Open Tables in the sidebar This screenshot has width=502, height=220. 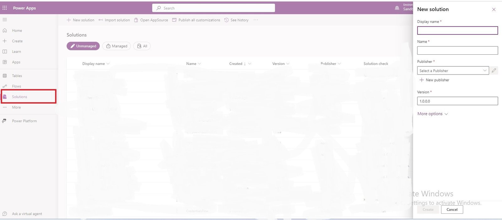click(17, 76)
